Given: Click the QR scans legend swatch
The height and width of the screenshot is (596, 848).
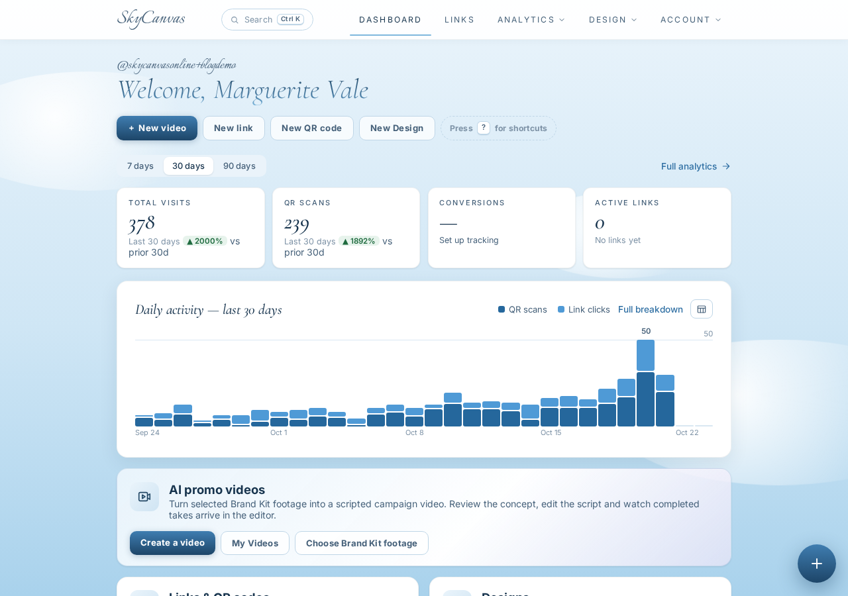Looking at the screenshot, I should [502, 309].
